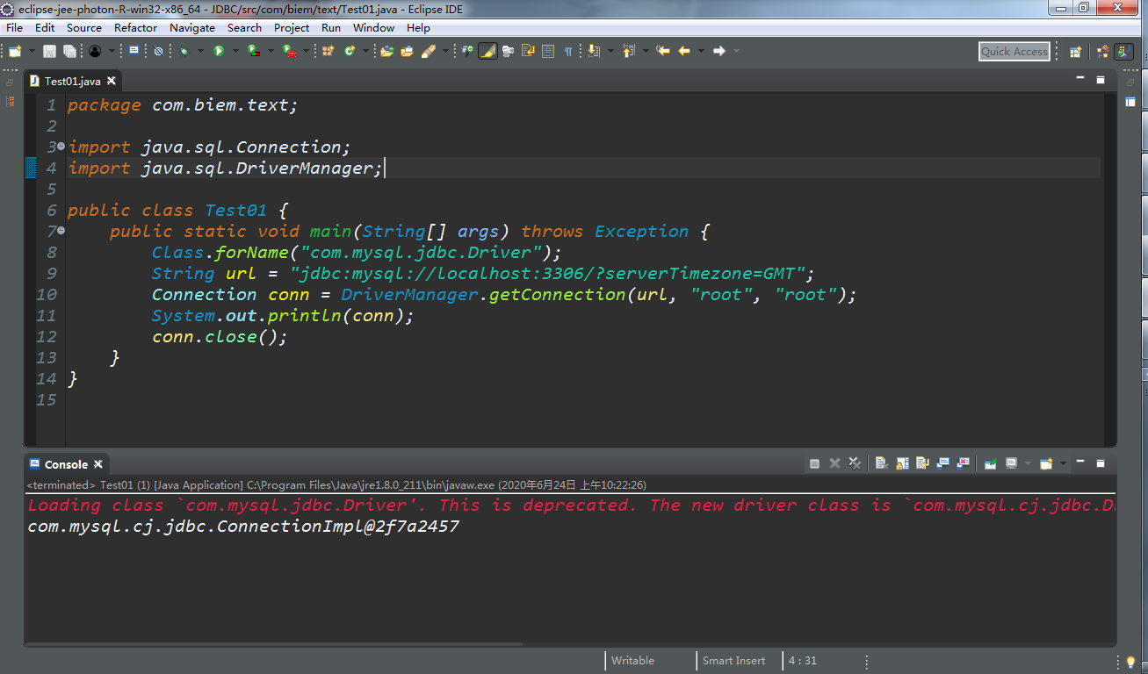Click the Open Console icon
The width and height of the screenshot is (1148, 674).
point(1046,463)
